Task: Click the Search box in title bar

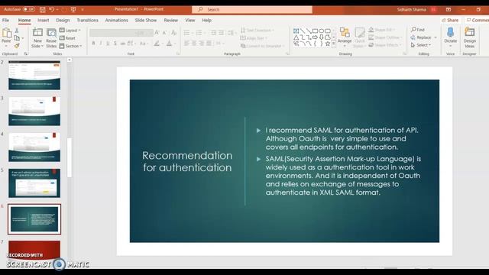Action: [x=252, y=10]
